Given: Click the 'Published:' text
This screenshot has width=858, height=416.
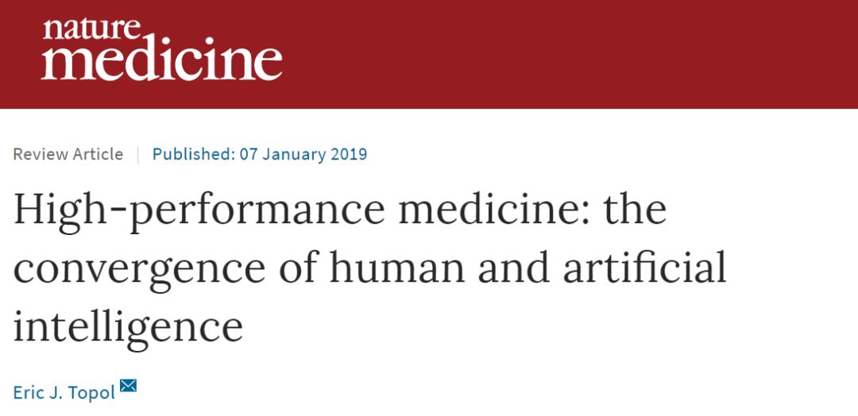Looking at the screenshot, I should pyautogui.click(x=193, y=154).
